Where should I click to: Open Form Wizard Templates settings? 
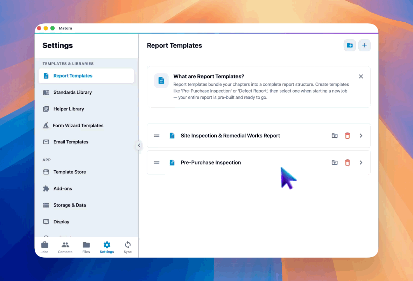[86, 125]
